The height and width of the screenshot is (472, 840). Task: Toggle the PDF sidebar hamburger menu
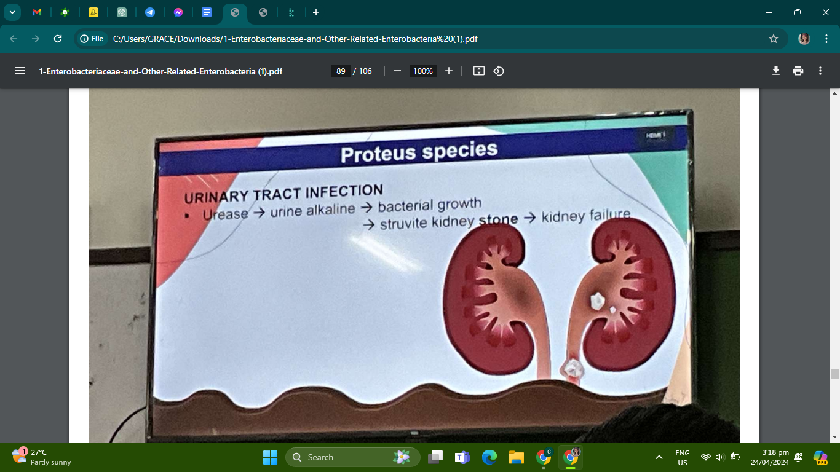[x=20, y=71]
